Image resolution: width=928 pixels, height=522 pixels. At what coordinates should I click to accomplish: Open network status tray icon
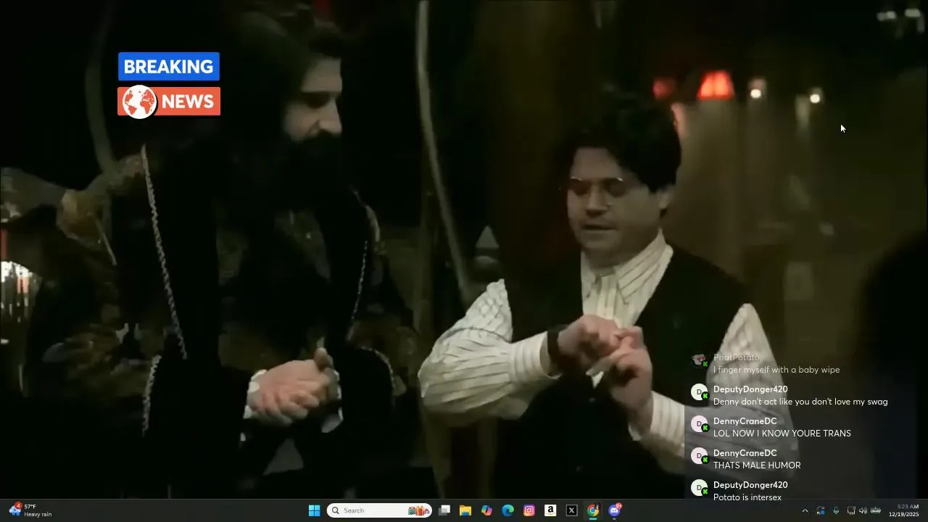[x=851, y=510]
